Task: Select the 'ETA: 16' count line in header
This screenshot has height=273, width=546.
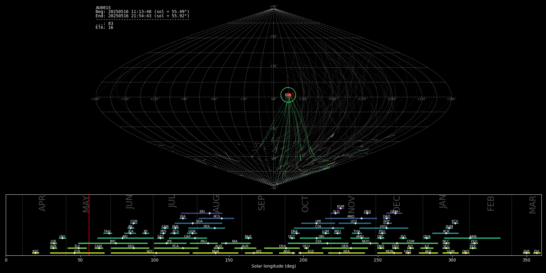Action: (104, 28)
